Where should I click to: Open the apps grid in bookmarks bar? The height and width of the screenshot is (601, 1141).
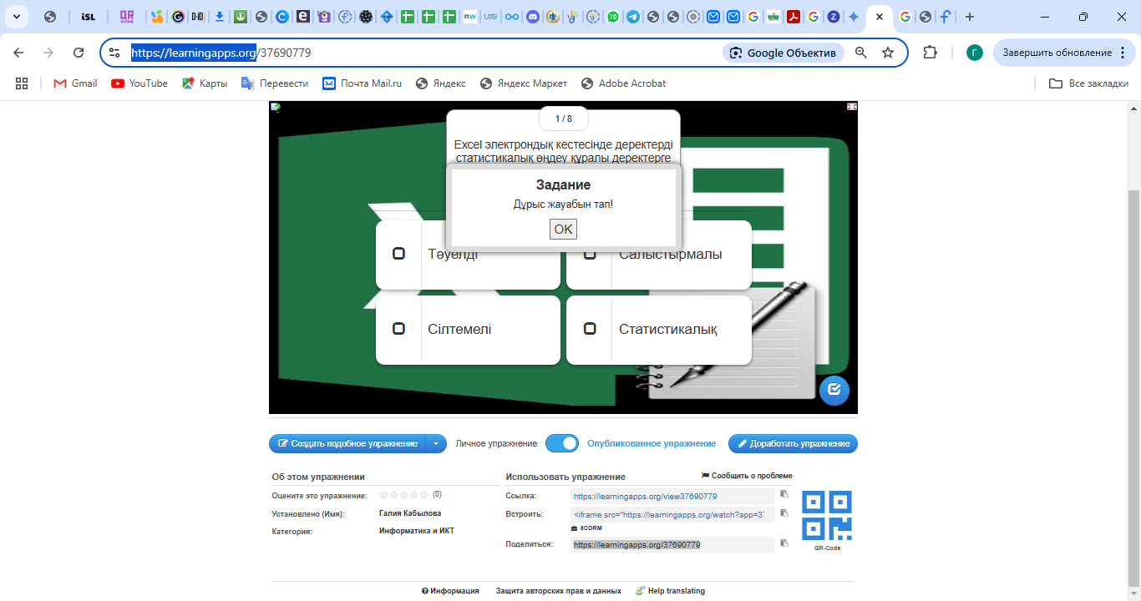[22, 83]
